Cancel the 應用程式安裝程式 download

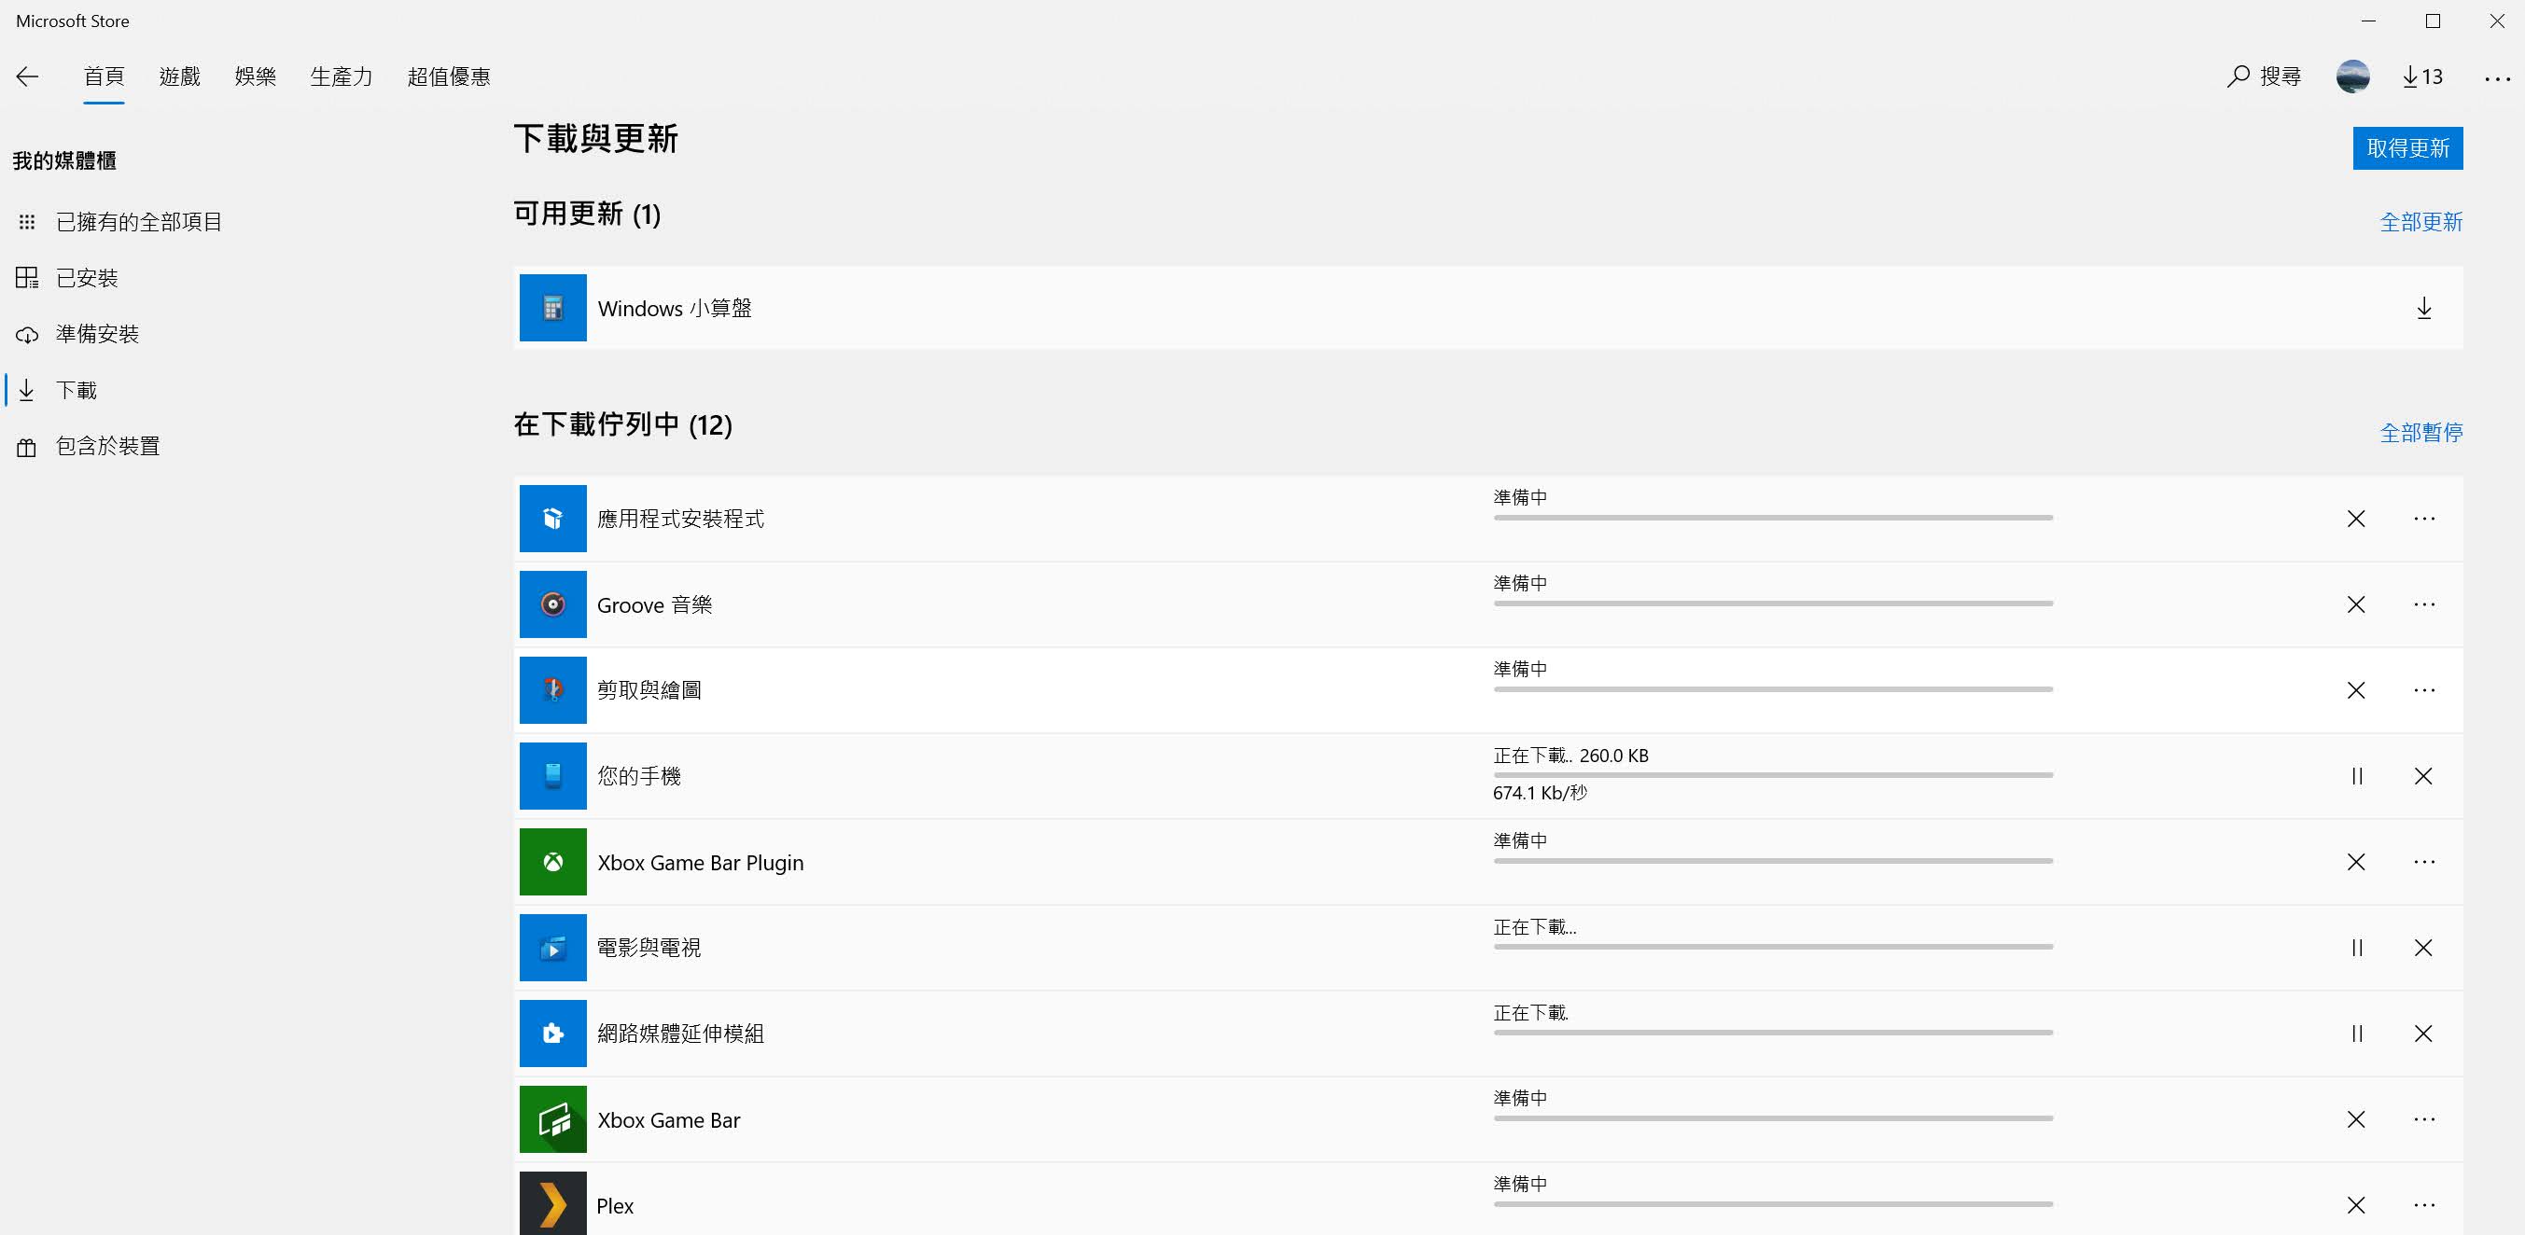point(2356,519)
